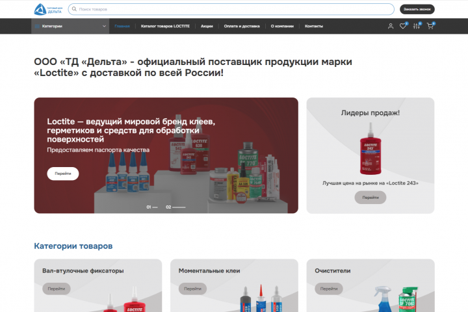
Task: Open the Очистители category title
Action: tap(333, 271)
